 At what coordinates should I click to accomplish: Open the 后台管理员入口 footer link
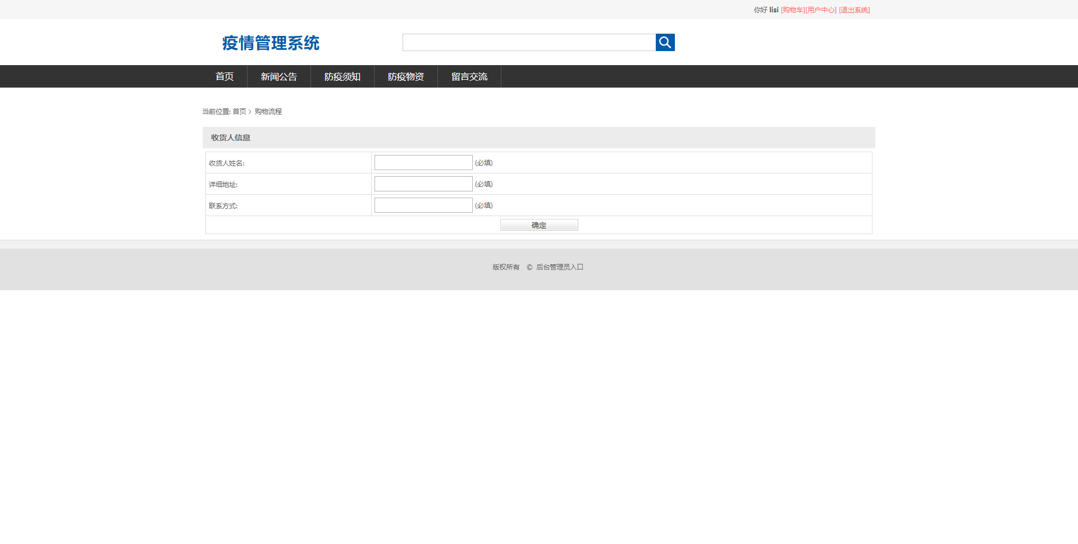(560, 267)
